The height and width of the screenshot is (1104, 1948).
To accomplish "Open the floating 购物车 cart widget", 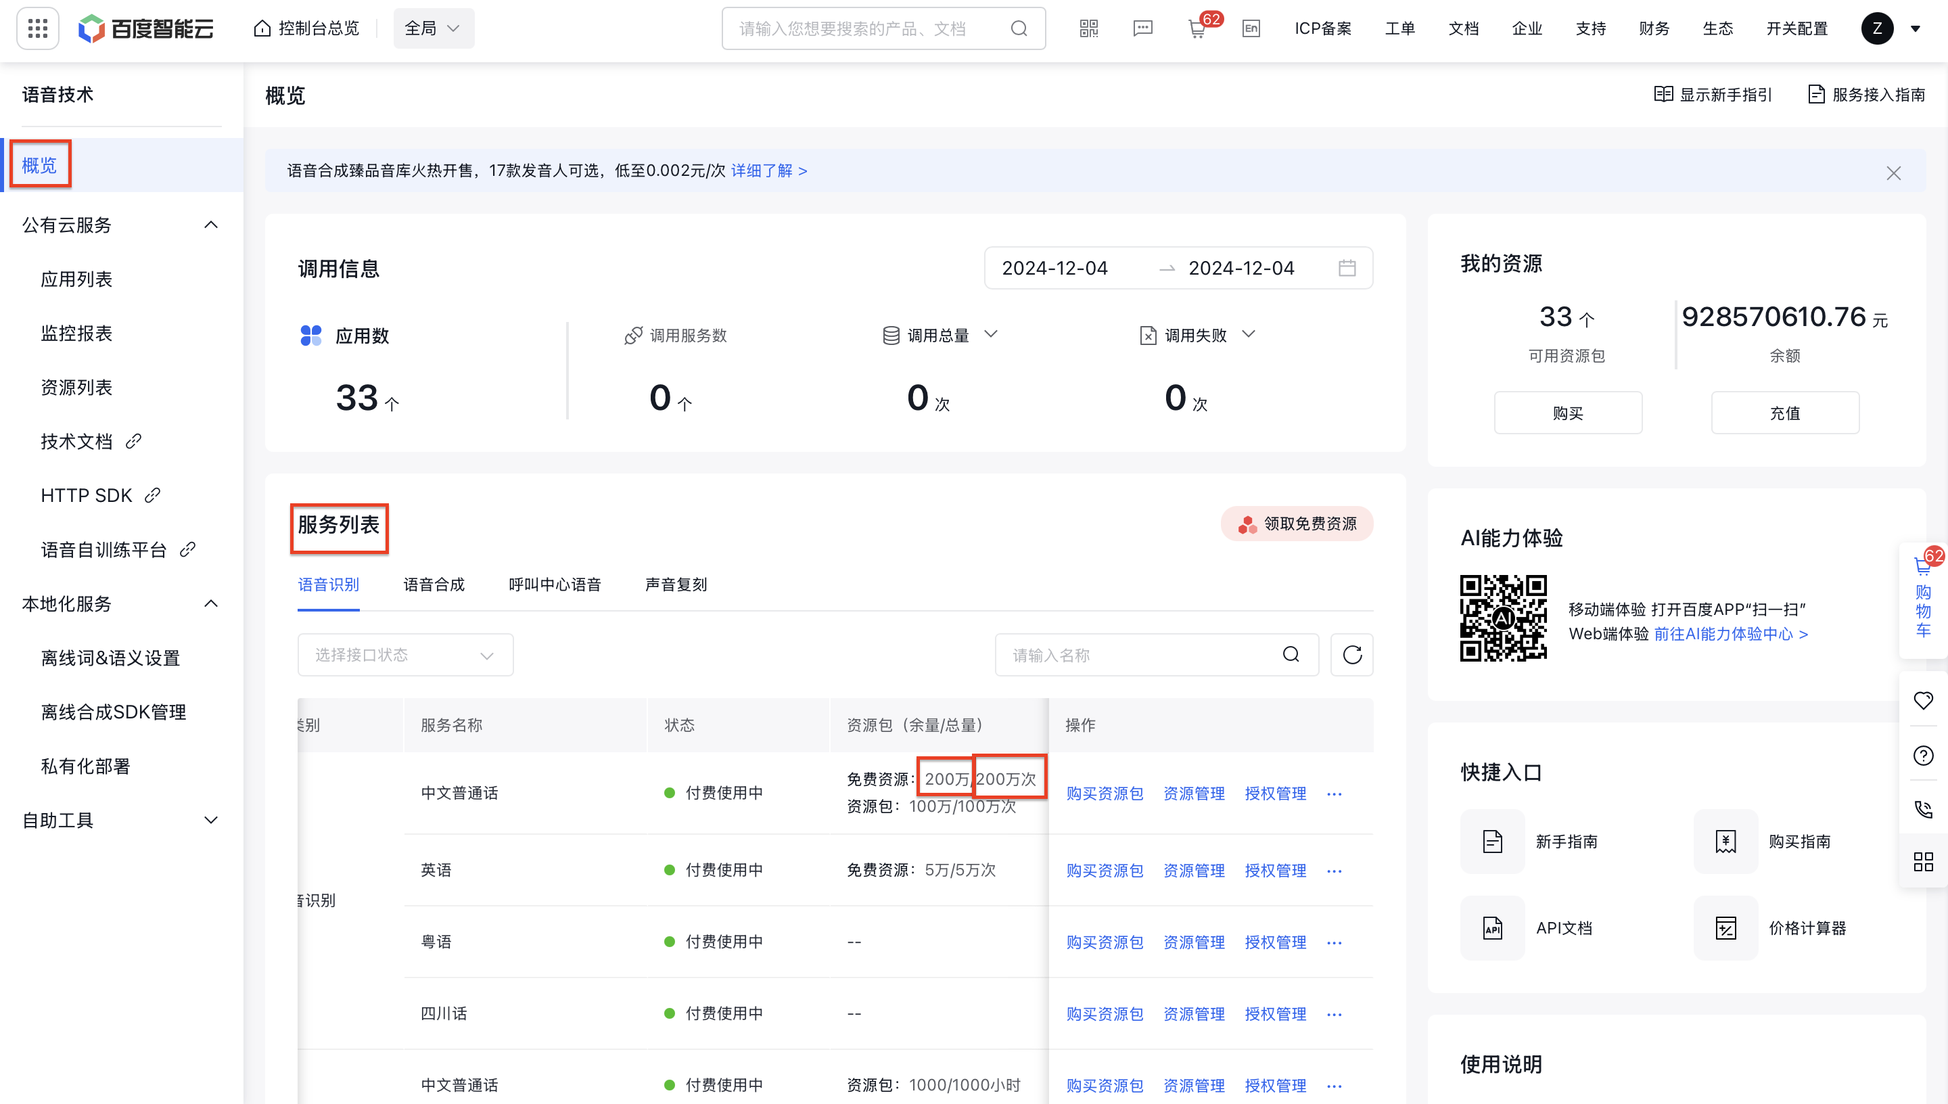I will click(x=1923, y=600).
